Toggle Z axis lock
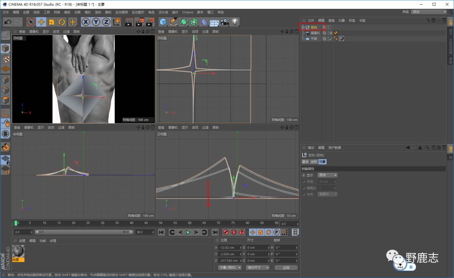 pos(106,22)
